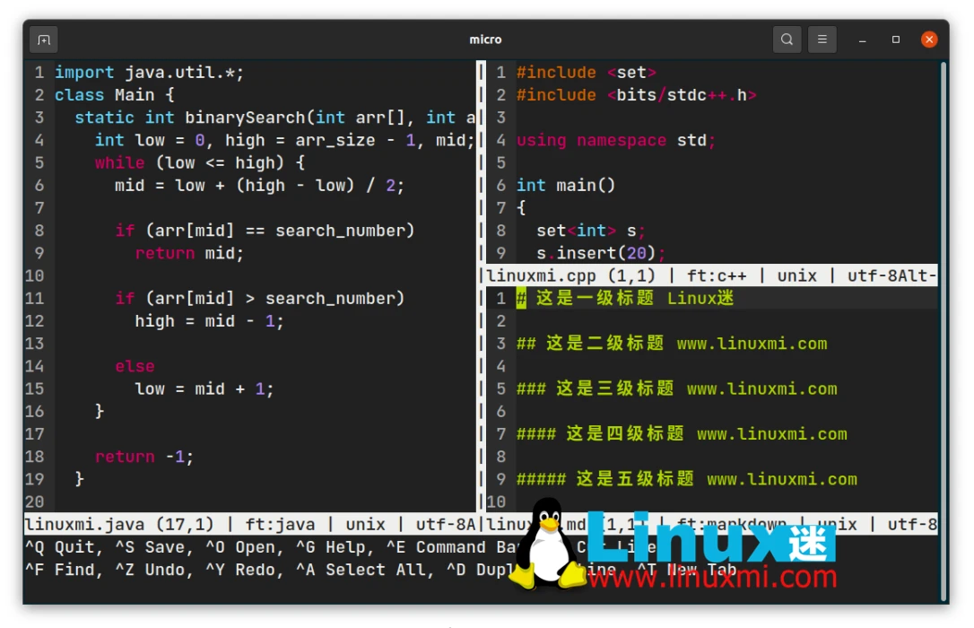Click 'ft:java' in the bottom status bar
974x628 pixels.
coord(280,525)
